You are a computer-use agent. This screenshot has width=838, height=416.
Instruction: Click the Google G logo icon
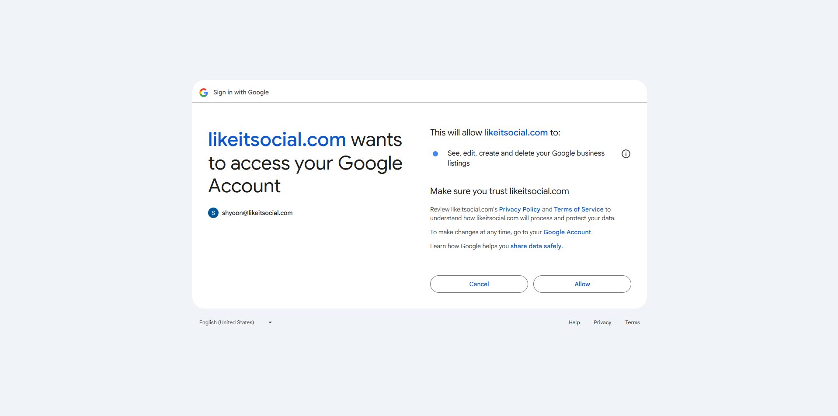coord(204,93)
